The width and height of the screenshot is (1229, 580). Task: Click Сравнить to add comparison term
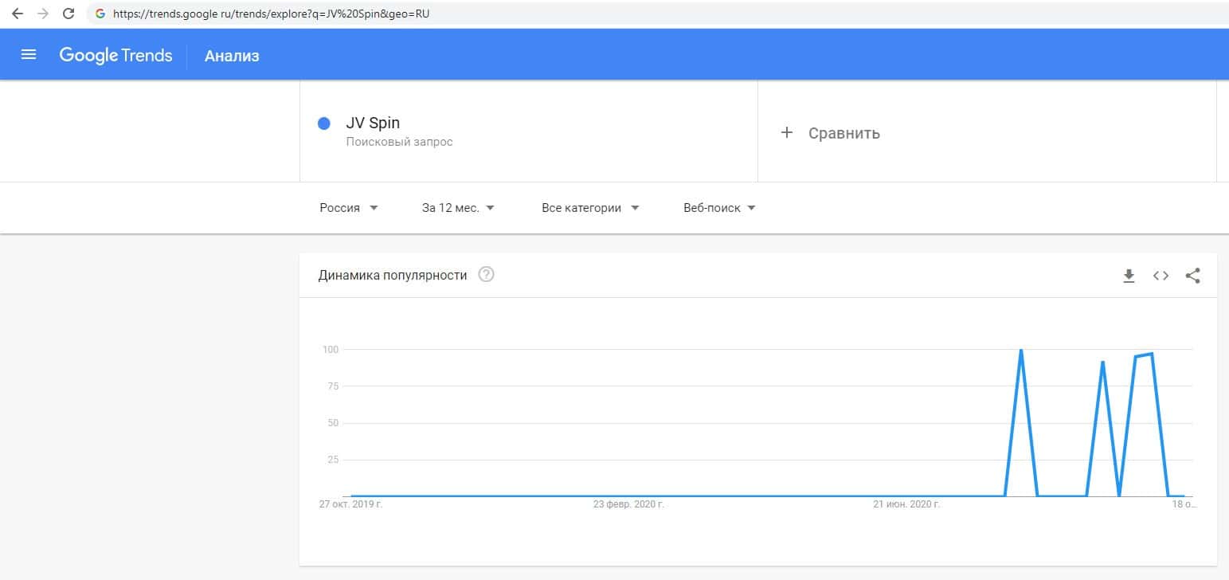click(843, 133)
